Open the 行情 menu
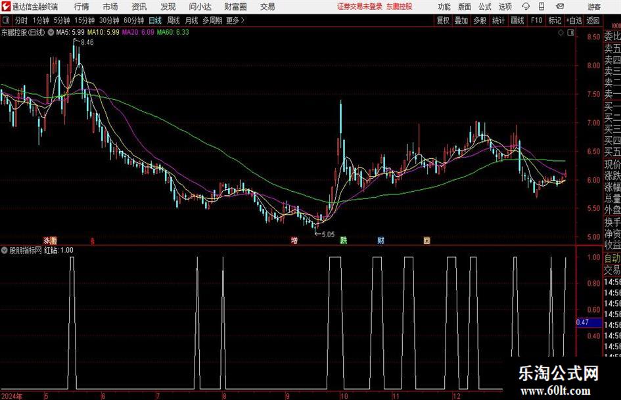The height and width of the screenshot is (400, 621). [81, 7]
